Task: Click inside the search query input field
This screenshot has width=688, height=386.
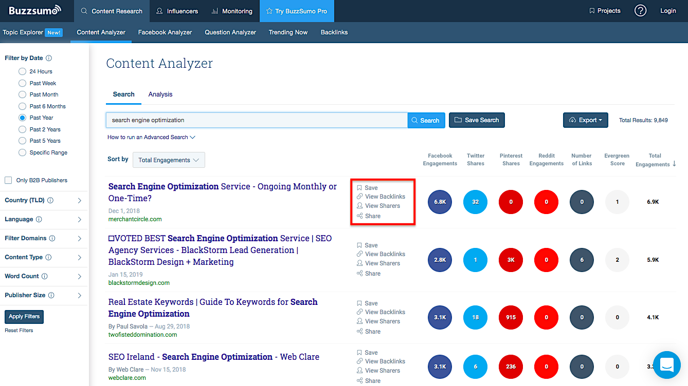Action: 257,120
